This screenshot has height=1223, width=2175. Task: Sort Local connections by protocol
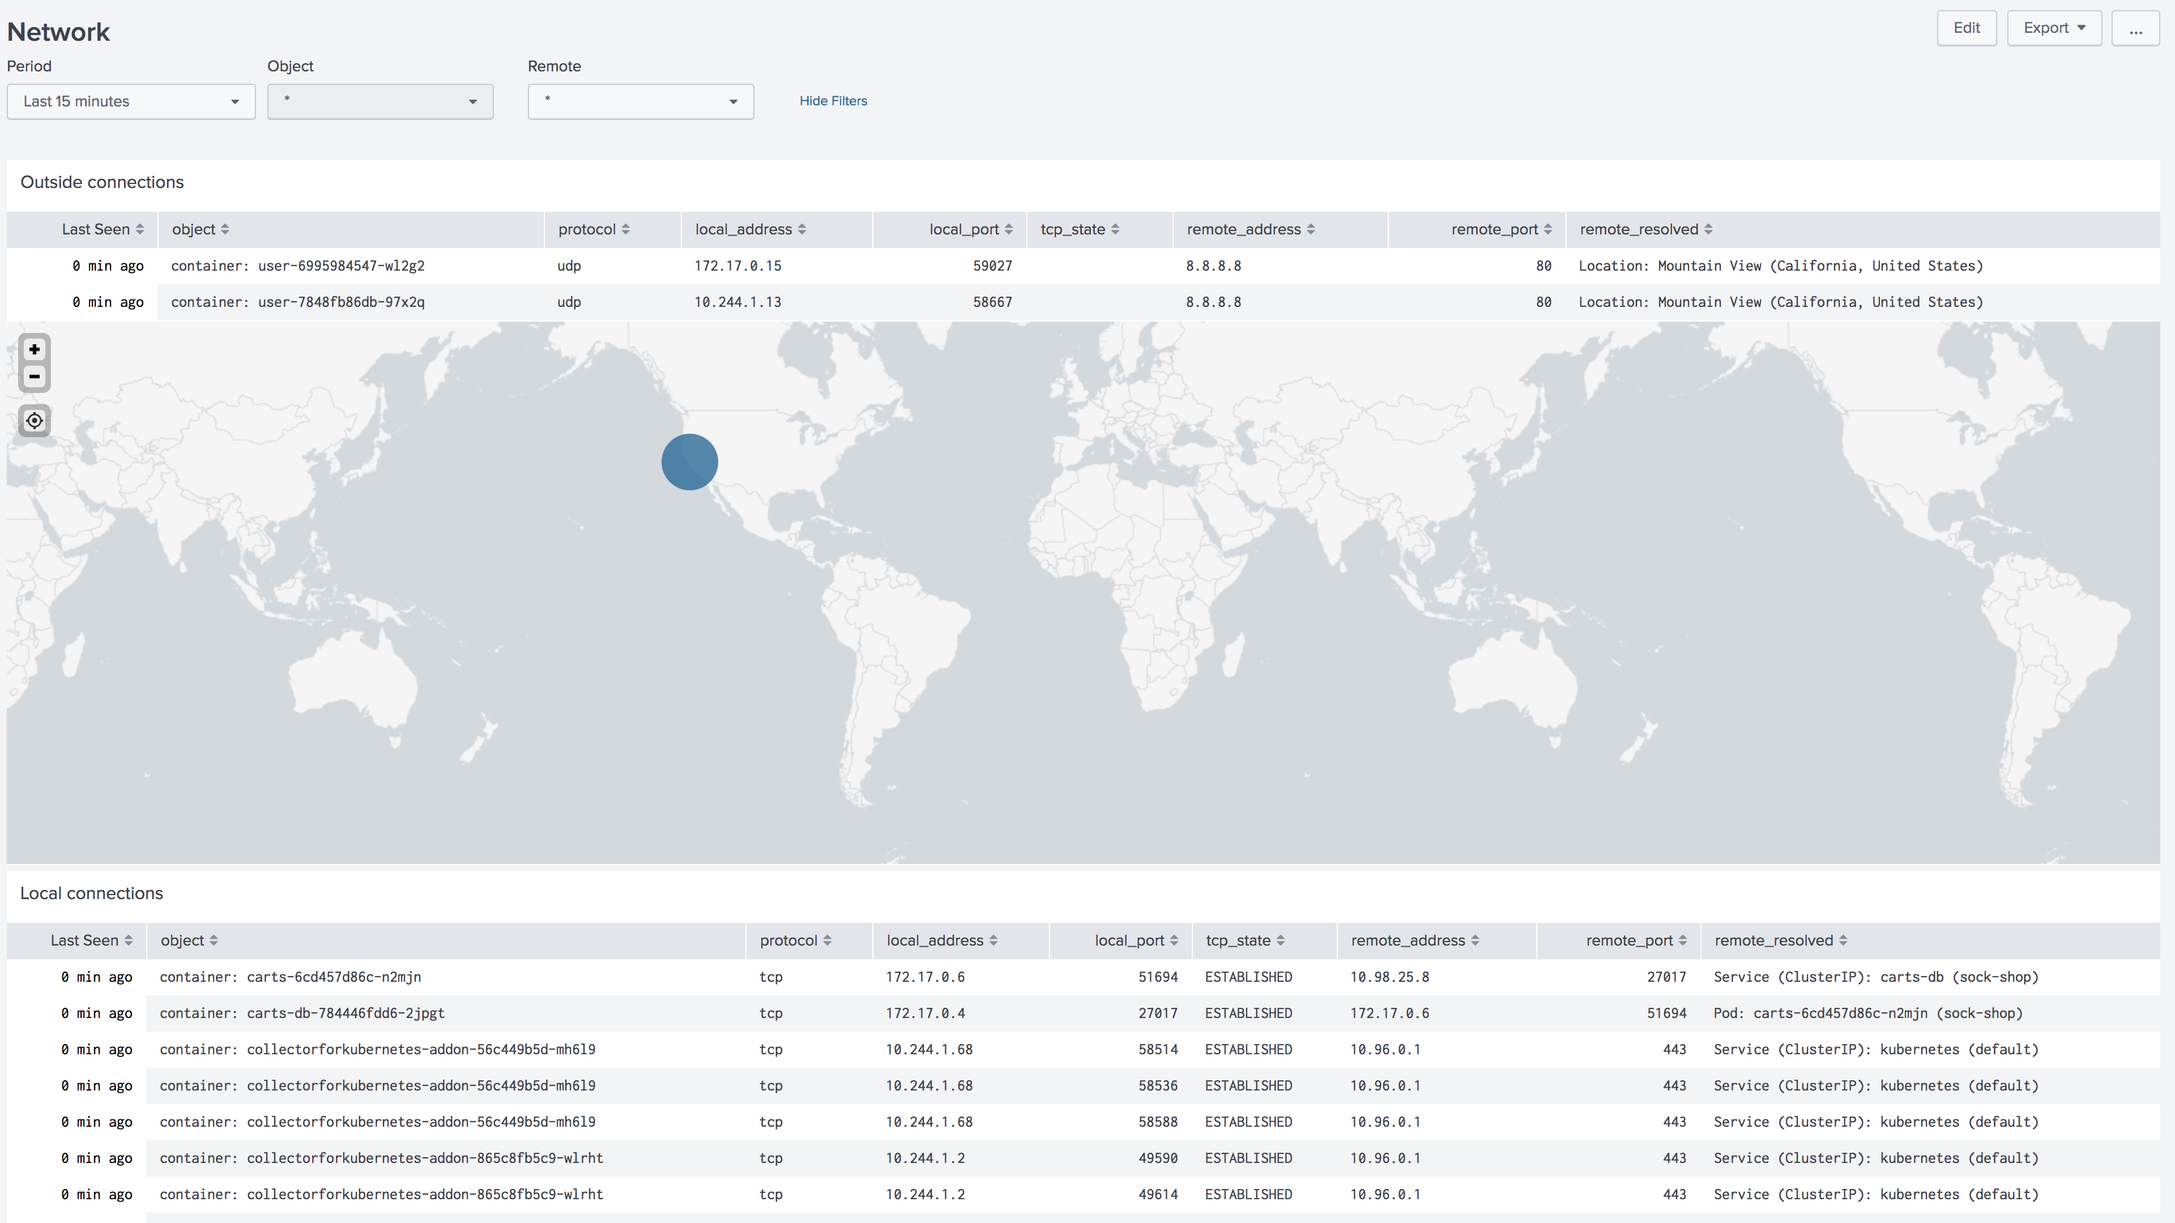(x=795, y=940)
